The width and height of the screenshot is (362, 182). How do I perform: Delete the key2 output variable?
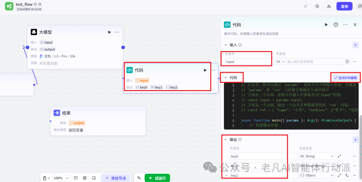pyautogui.click(x=354, y=175)
